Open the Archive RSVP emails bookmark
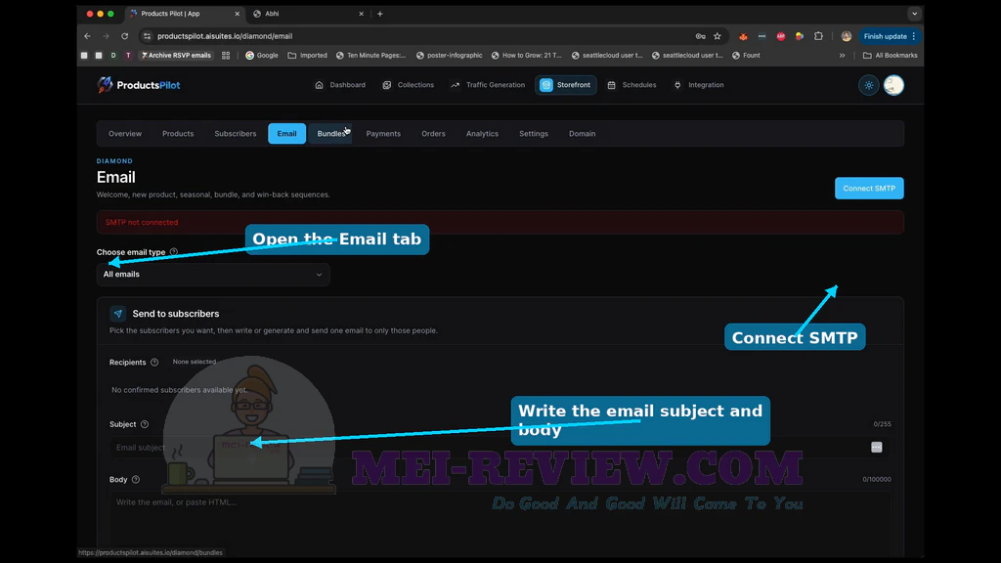Screen dimensions: 1001x563 (176, 56)
